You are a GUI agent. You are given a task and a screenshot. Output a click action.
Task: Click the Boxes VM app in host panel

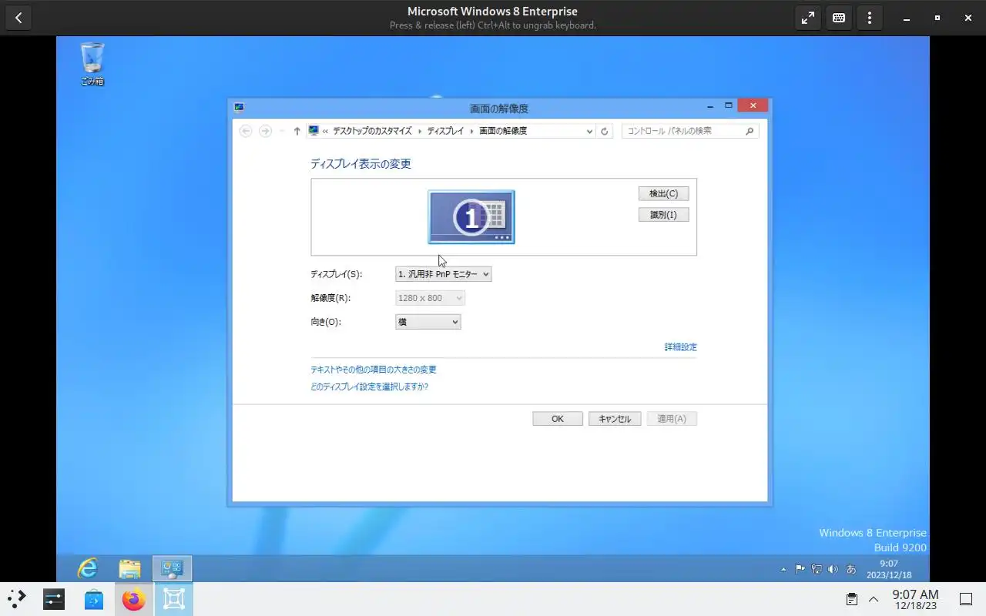174,599
